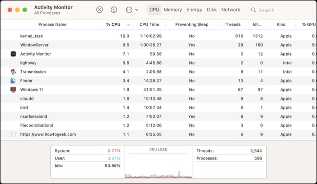317x184 pixels.
Task: Select the bird process row
Action: tap(158, 107)
